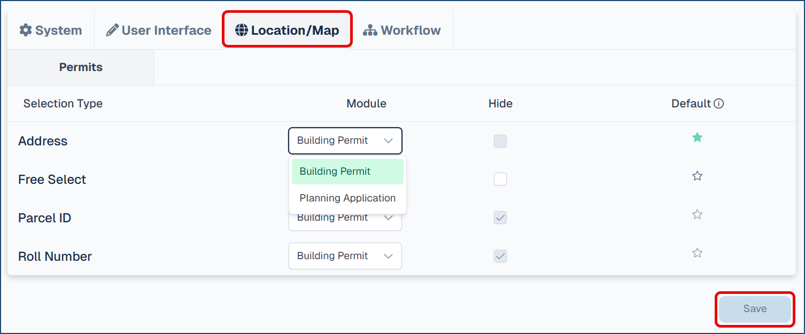Image resolution: width=805 pixels, height=334 pixels.
Task: Switch to the Location/Map tab
Action: point(287,30)
